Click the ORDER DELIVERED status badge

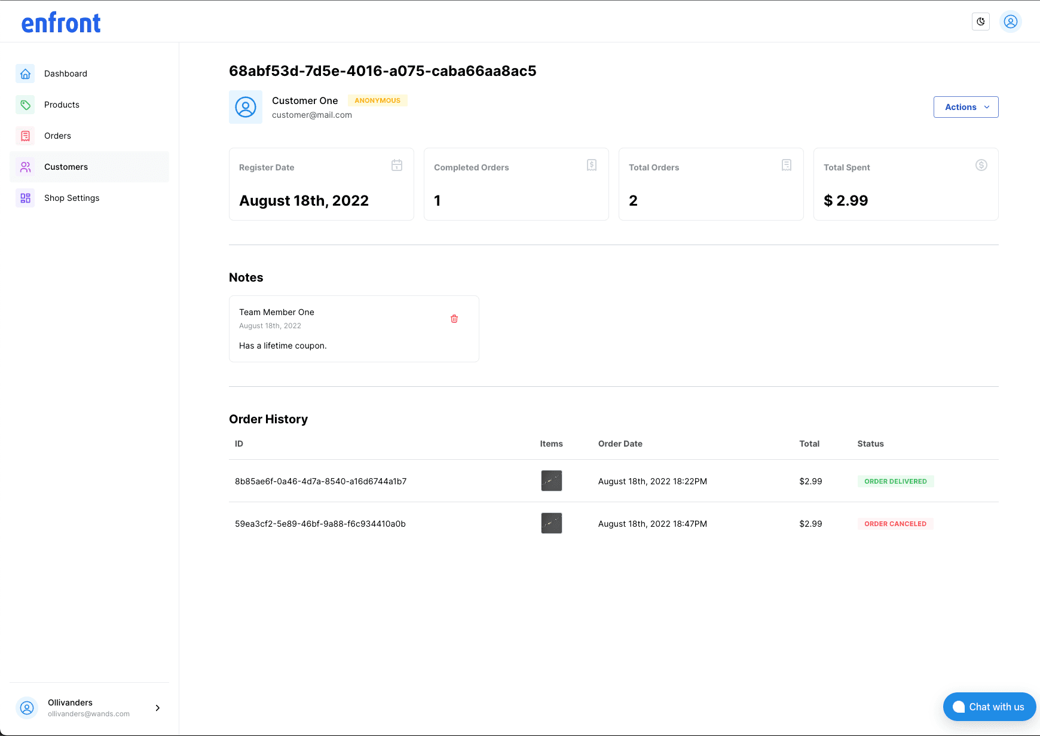[x=895, y=481]
